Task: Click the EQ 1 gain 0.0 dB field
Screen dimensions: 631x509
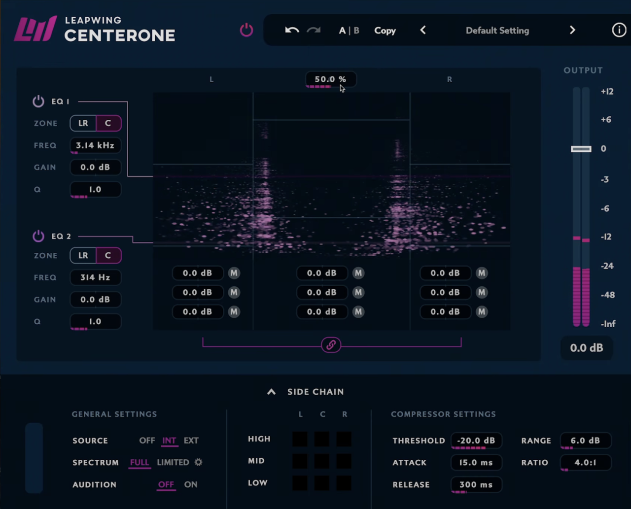Action: tap(95, 167)
